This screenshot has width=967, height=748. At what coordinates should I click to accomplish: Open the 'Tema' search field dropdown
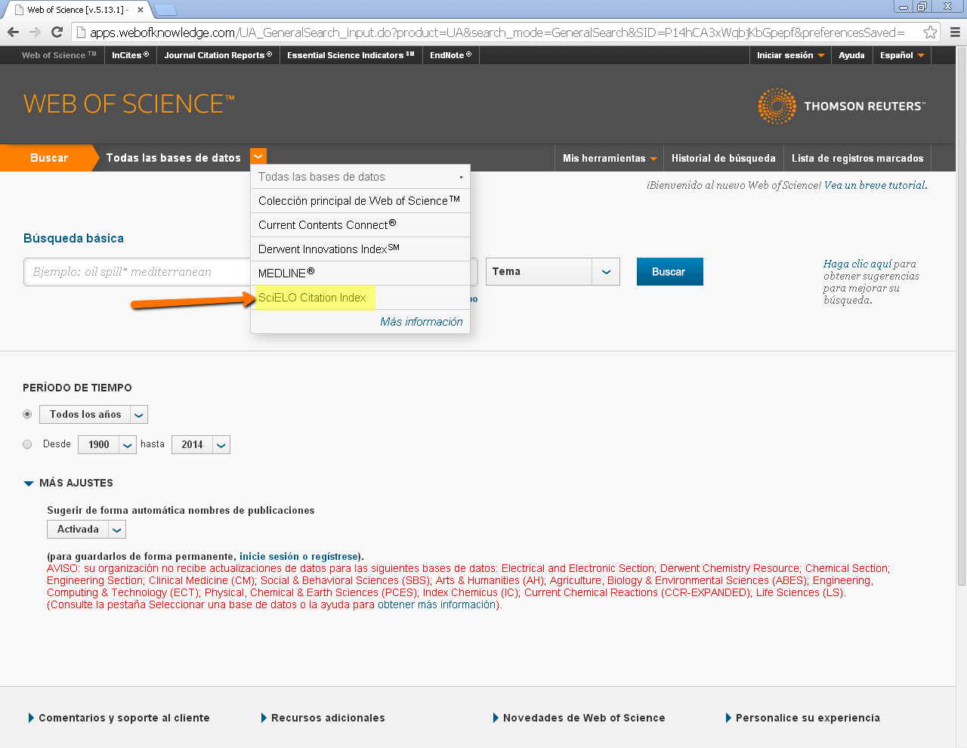(x=553, y=271)
